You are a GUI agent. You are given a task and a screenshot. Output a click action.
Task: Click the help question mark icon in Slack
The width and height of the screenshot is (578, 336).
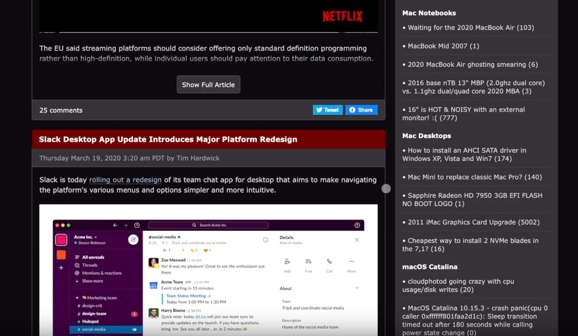coord(357,225)
